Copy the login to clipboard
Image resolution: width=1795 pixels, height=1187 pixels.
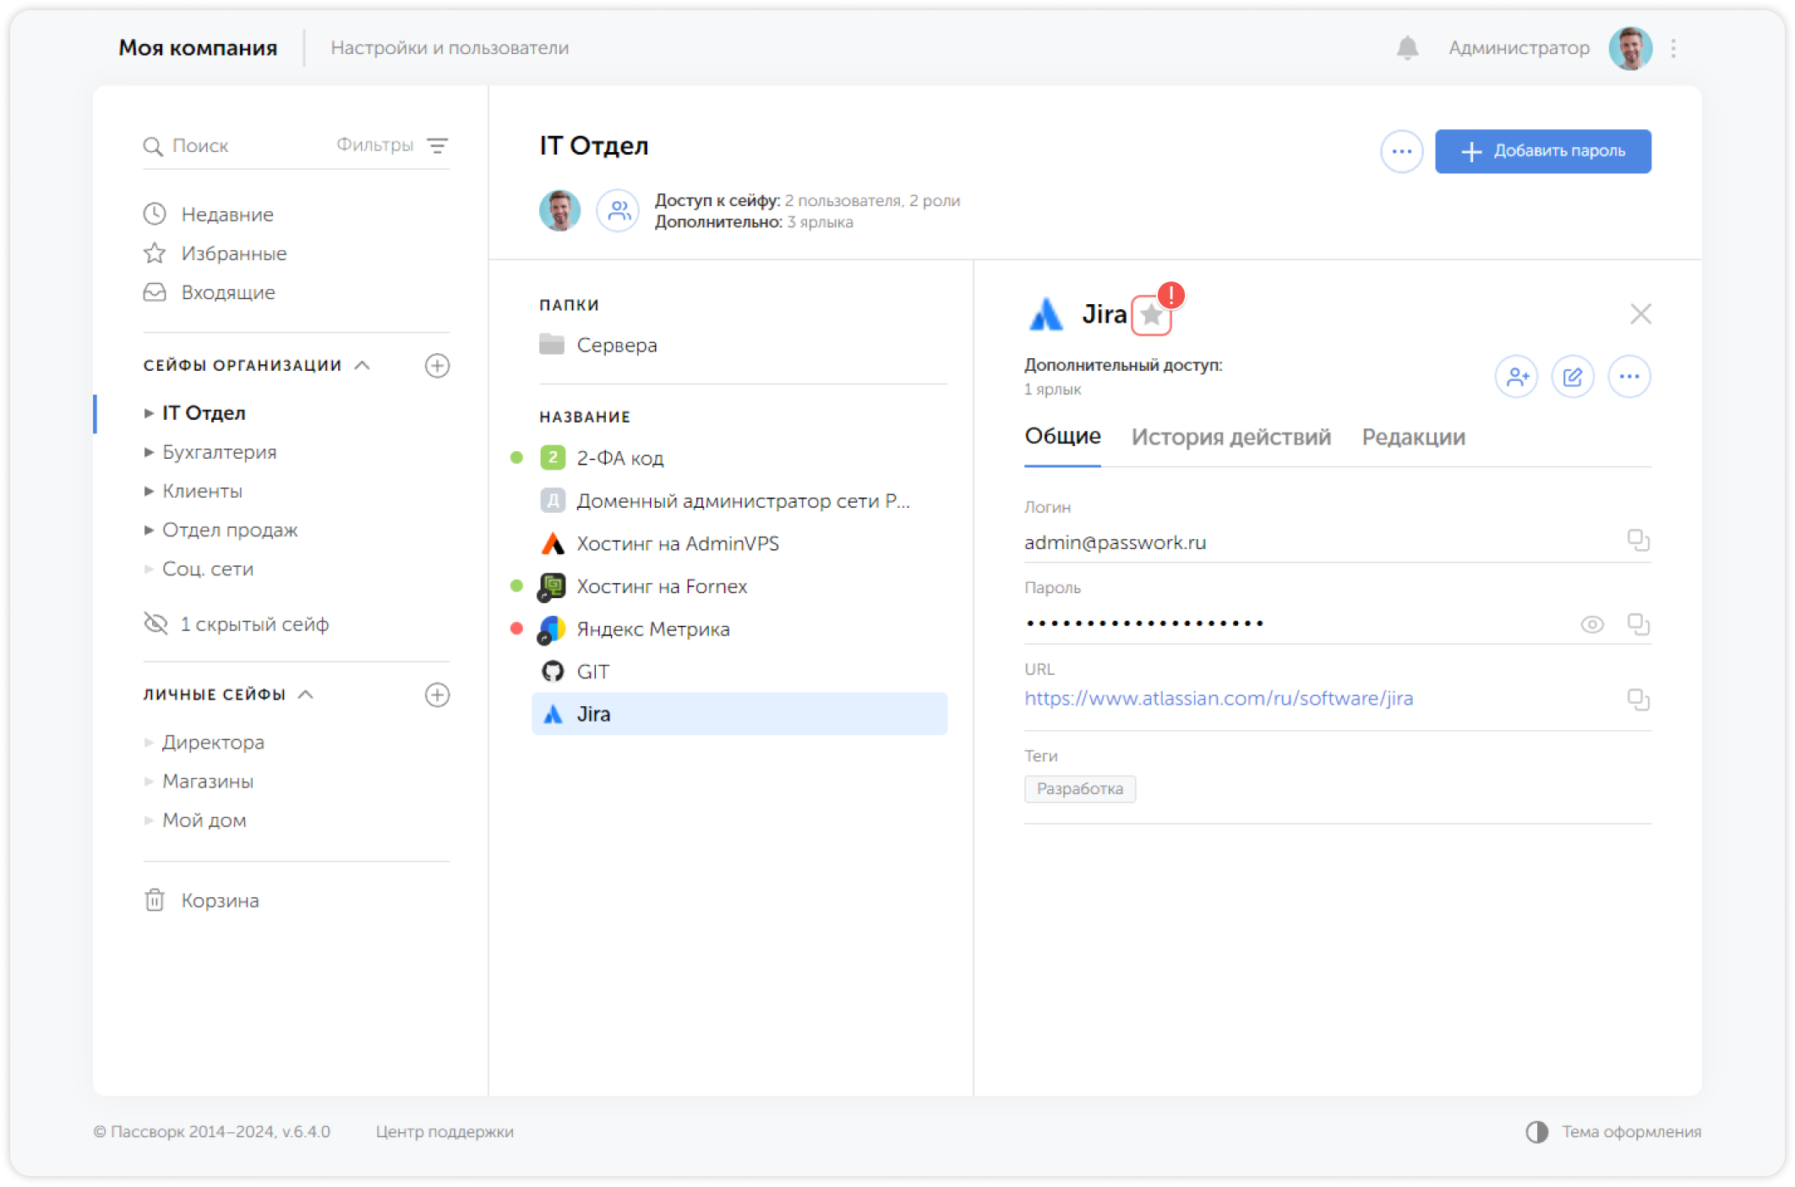(x=1638, y=540)
